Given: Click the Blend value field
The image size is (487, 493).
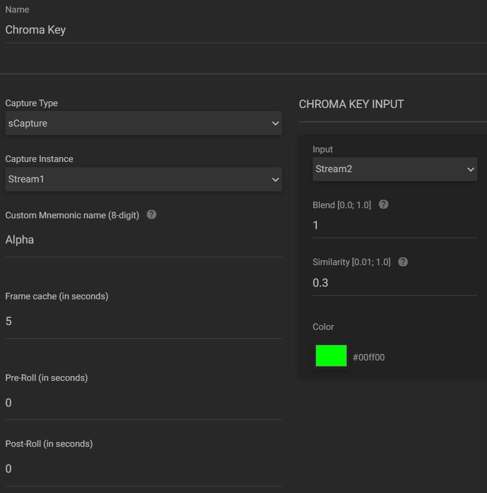Looking at the screenshot, I should point(395,226).
